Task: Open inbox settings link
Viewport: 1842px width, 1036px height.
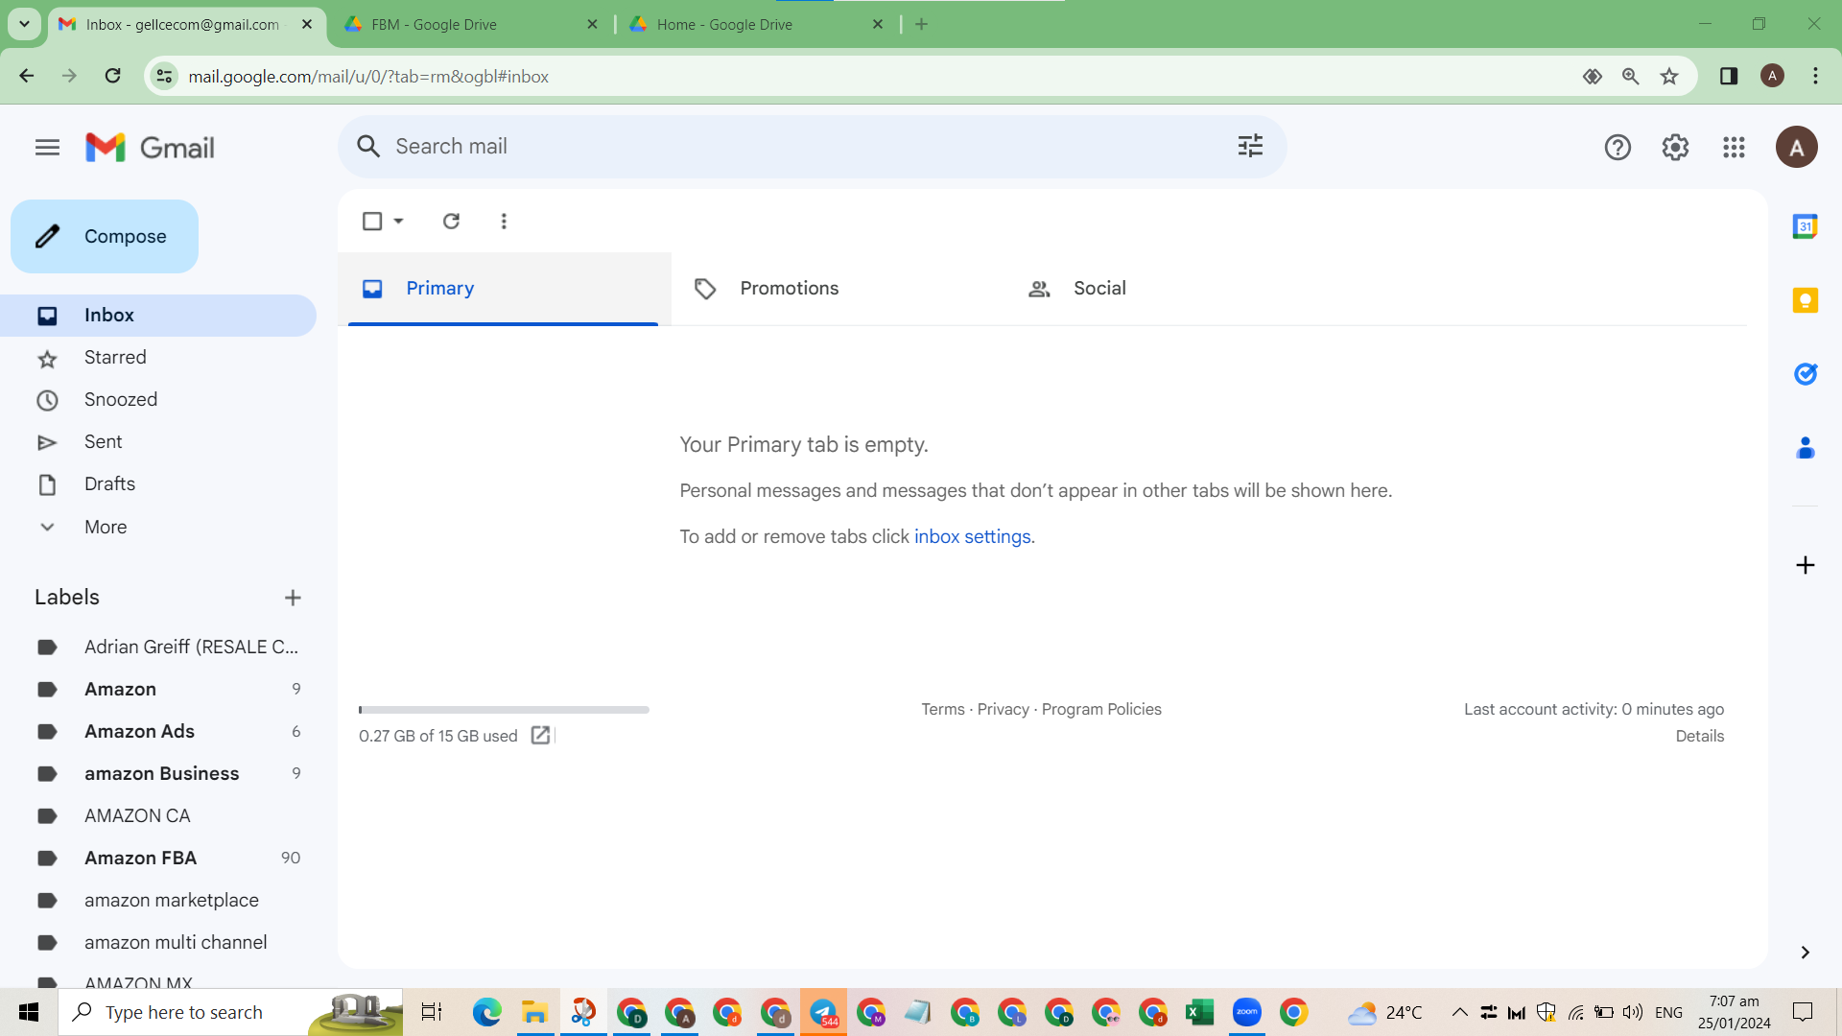Action: pyautogui.click(x=972, y=537)
